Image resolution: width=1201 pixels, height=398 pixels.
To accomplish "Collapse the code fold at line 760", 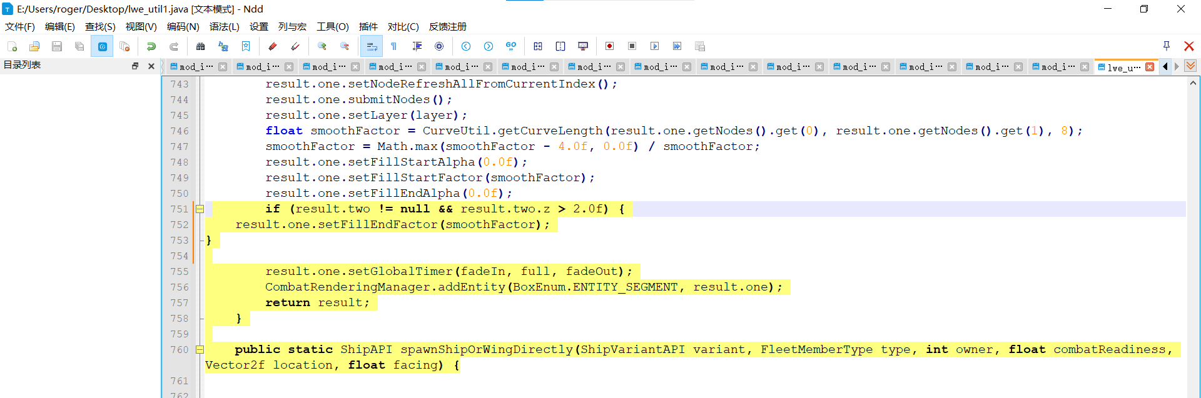I will click(x=200, y=350).
